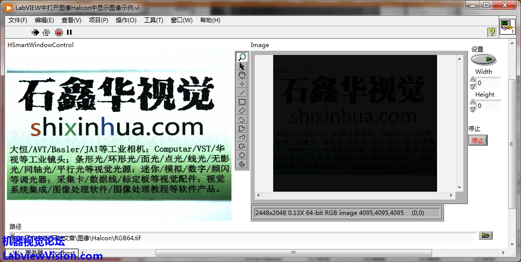Click the Height numeric field
Screen dimensions: 521x262
(x=488, y=105)
